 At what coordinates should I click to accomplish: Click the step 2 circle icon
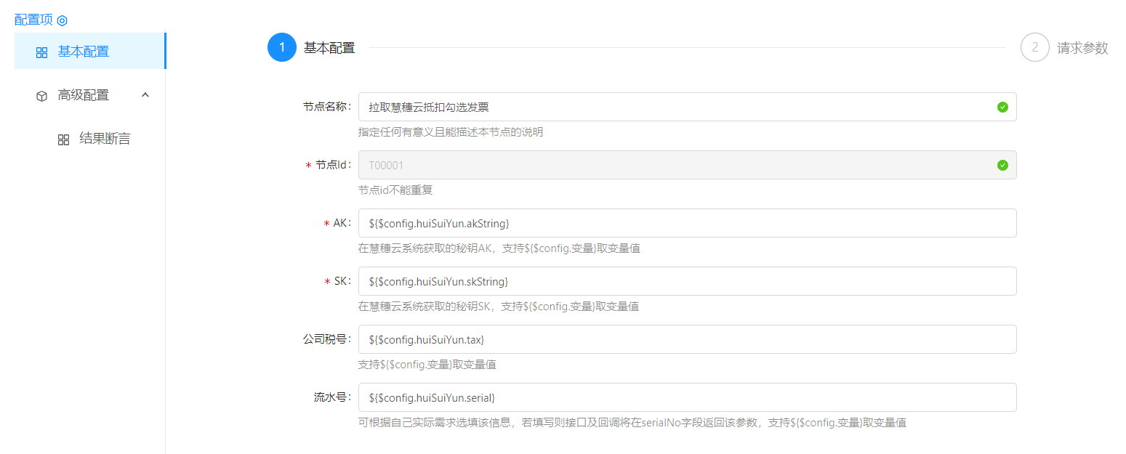tap(1034, 48)
